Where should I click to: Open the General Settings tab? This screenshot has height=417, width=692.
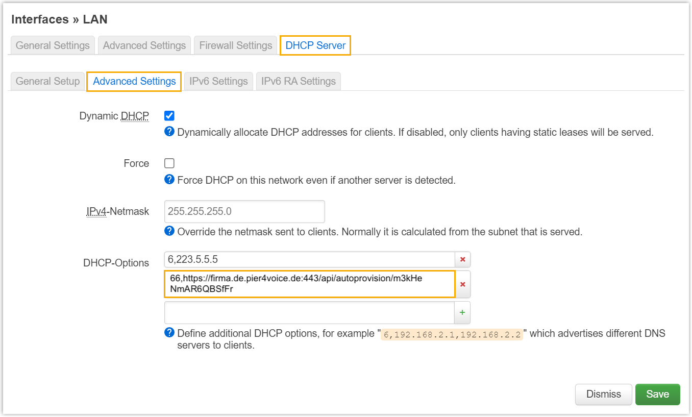(53, 45)
